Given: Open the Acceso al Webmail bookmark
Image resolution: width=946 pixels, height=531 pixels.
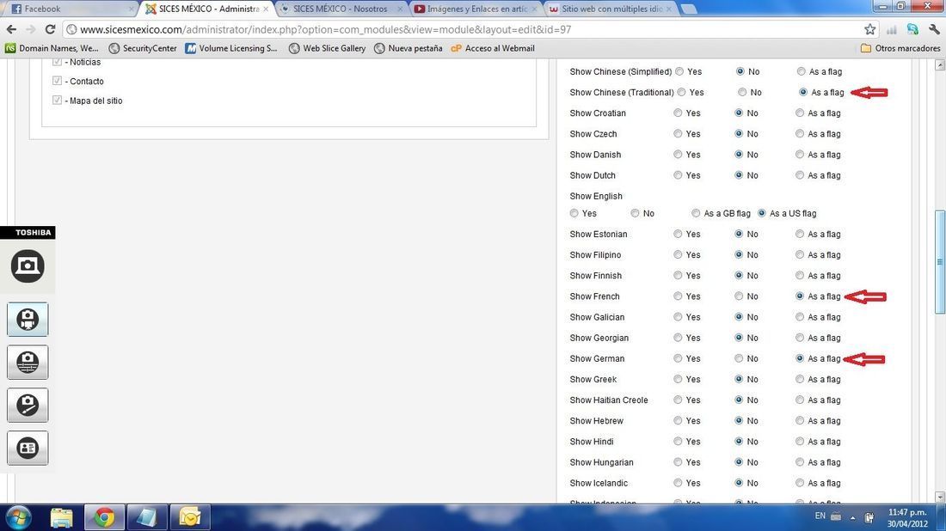Looking at the screenshot, I should (x=493, y=48).
